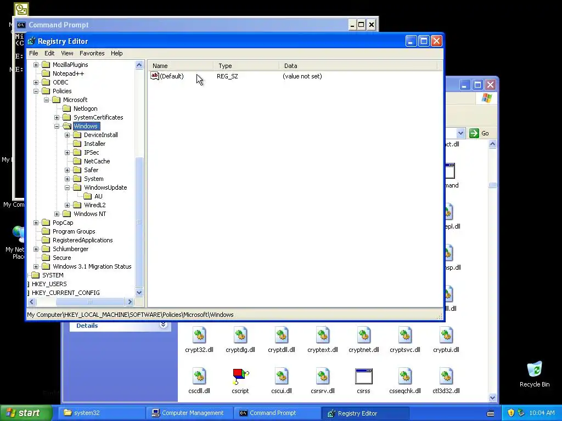This screenshot has width=562, height=421.
Task: Collapse the Policies key
Action: (36, 91)
